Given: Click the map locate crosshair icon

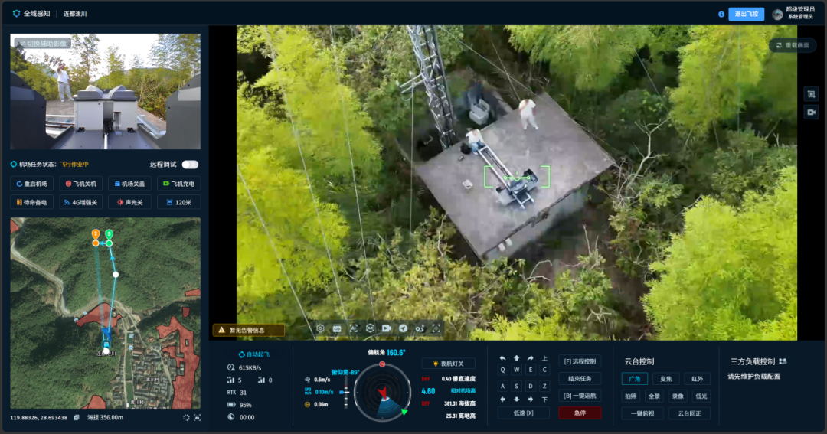Looking at the screenshot, I should coord(186,417).
